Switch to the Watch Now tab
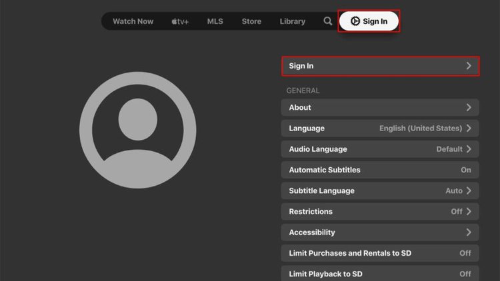 133,21
